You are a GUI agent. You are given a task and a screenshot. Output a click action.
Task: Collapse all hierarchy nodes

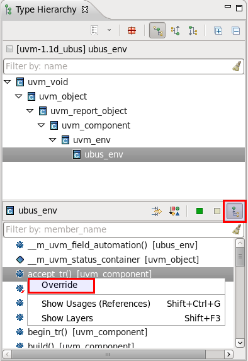click(x=235, y=31)
